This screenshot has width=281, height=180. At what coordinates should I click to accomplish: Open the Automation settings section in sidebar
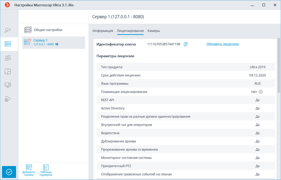tap(8, 99)
